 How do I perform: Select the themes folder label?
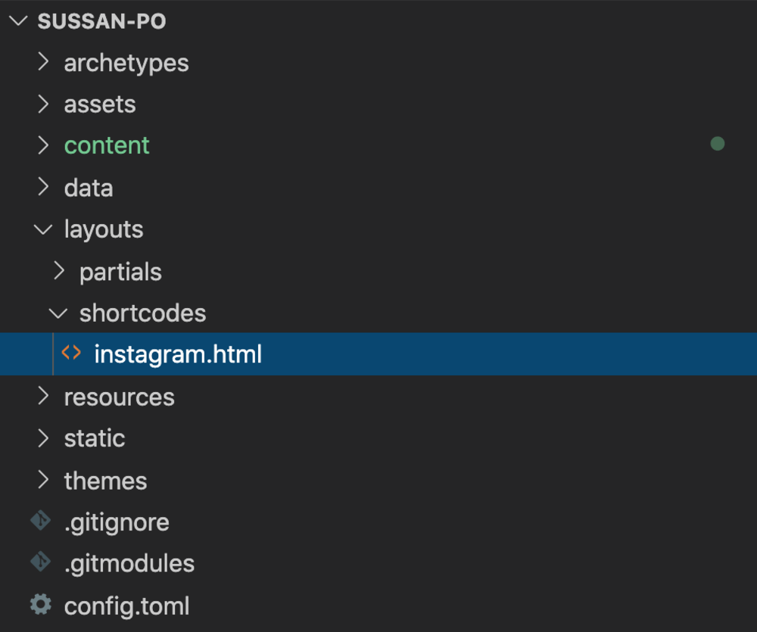pyautogui.click(x=105, y=481)
